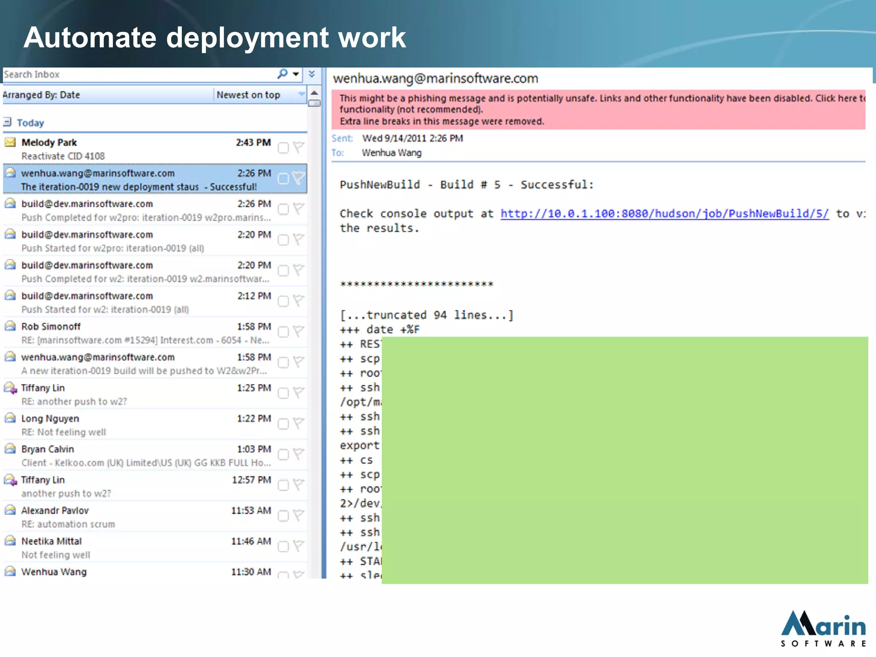This screenshot has height=657, width=876.
Task: Collapse the Today group
Action: tap(7, 122)
